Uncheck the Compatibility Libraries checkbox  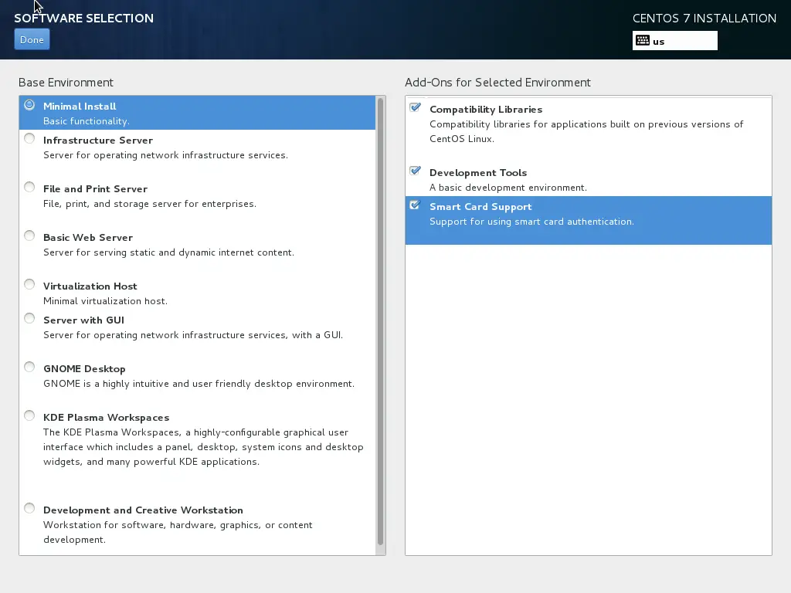coord(415,107)
